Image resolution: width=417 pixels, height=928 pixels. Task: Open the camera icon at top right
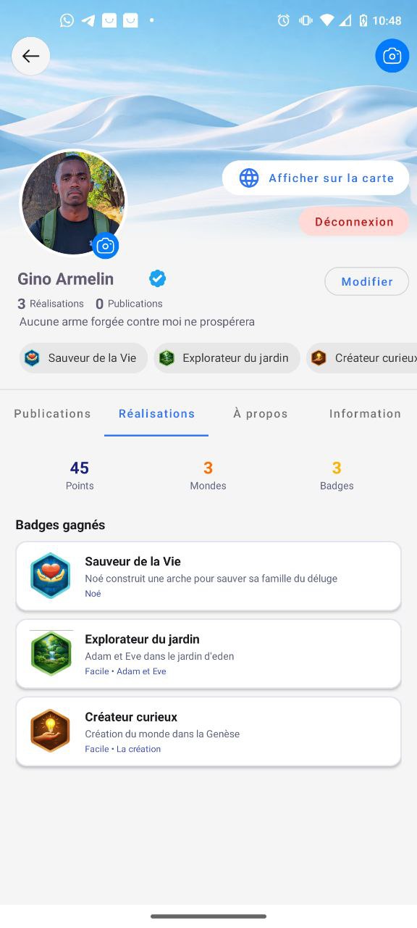(392, 56)
